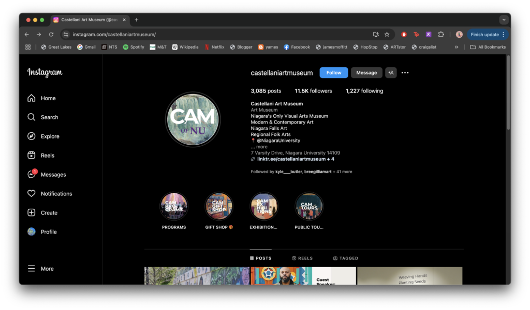Screen dimensions: 530x310
Task: Open Notifications heart icon
Action: click(x=32, y=194)
